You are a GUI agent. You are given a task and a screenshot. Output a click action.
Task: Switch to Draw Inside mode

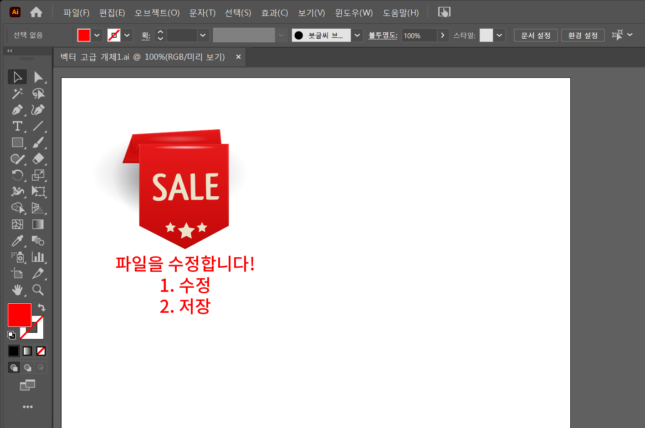tap(41, 367)
